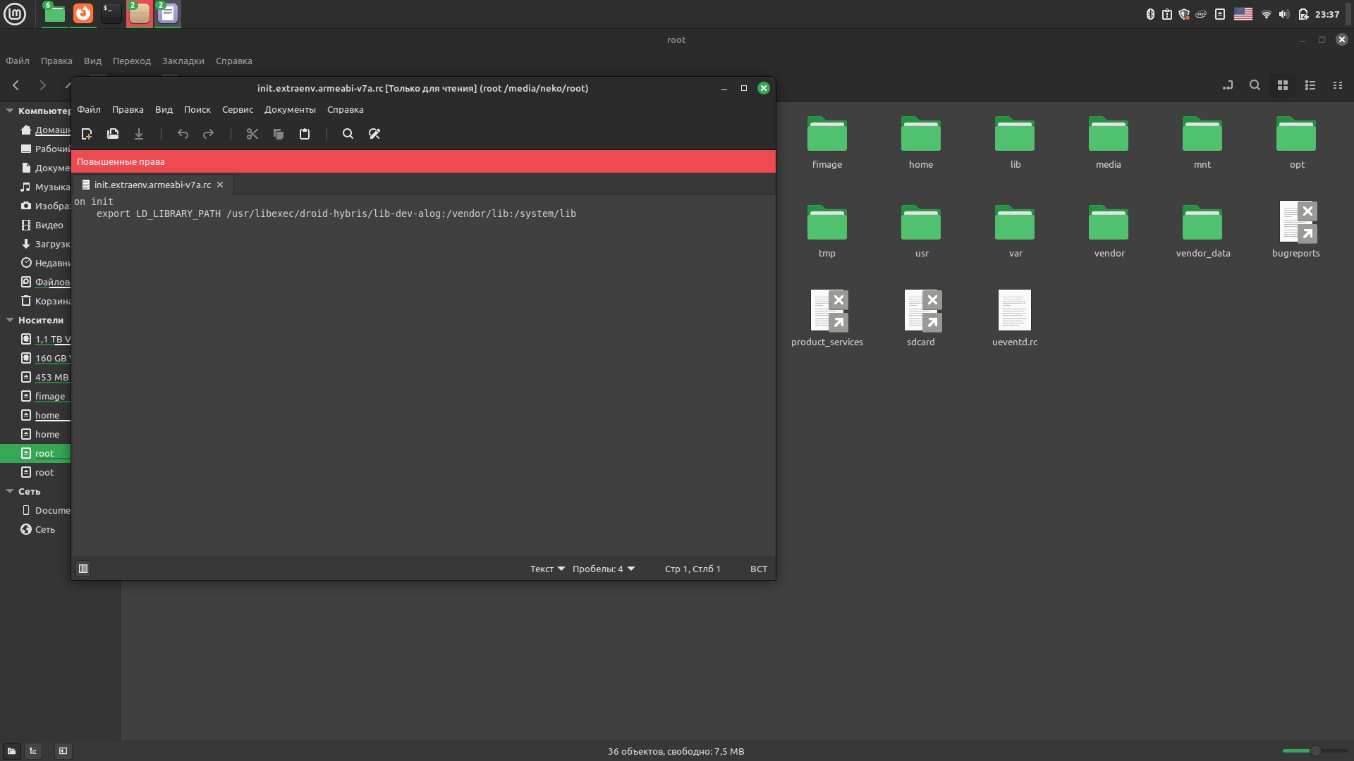The width and height of the screenshot is (1354, 761).
Task: Switch file manager to icon view
Action: pyautogui.click(x=1283, y=85)
